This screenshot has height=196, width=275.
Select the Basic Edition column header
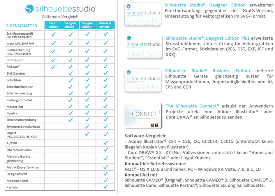click(x=53, y=25)
